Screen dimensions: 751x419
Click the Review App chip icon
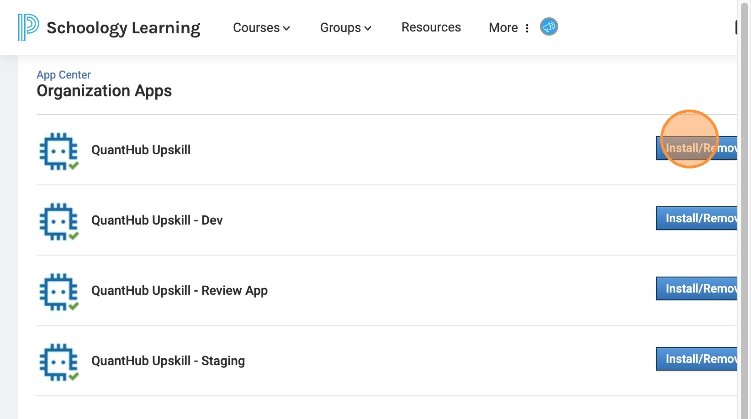tap(59, 292)
